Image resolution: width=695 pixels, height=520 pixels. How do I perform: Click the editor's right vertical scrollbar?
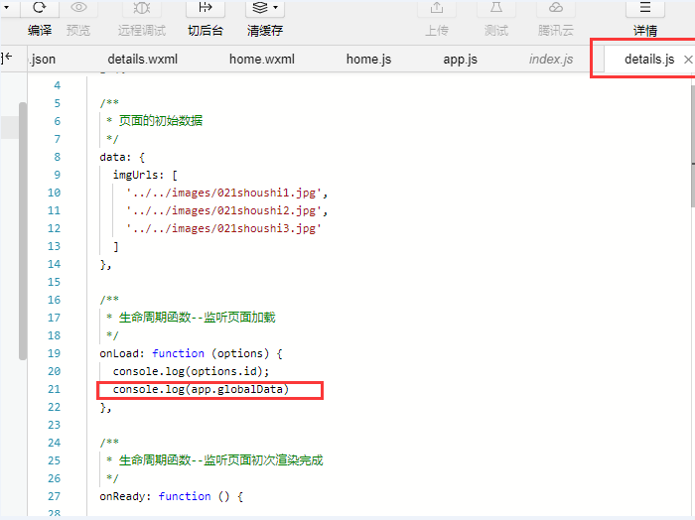[x=693, y=146]
